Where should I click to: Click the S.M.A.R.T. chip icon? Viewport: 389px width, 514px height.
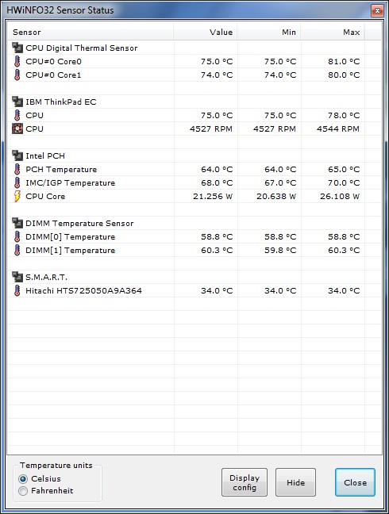(17, 277)
